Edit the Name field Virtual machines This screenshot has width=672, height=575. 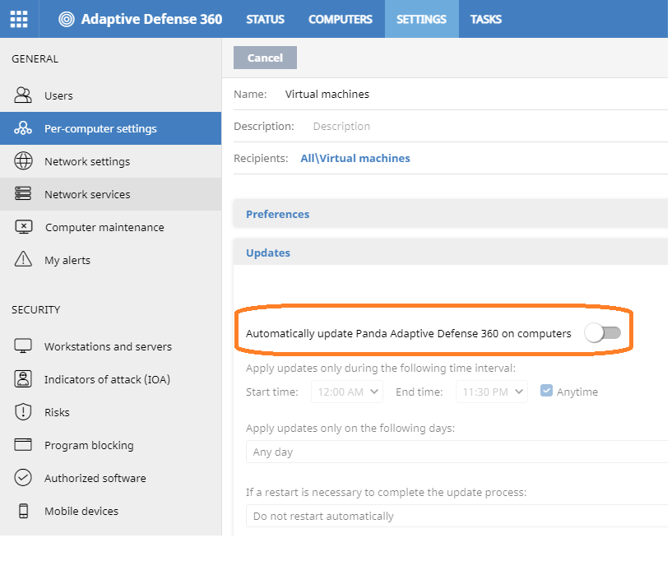click(327, 95)
